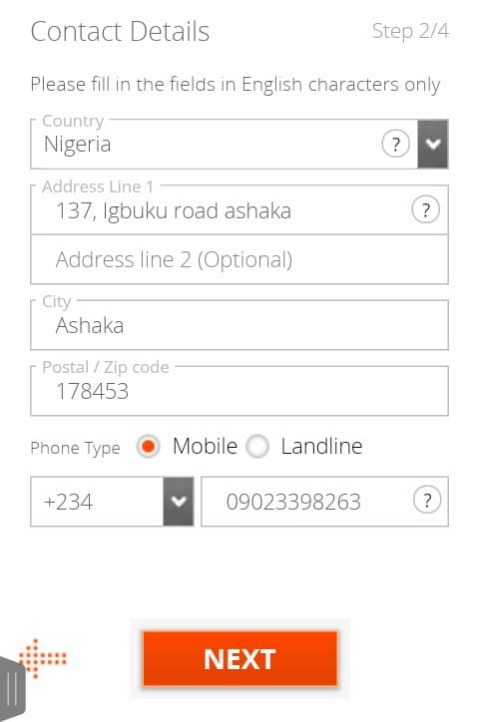
Task: Click the gray side handle tab
Action: [x=12, y=688]
